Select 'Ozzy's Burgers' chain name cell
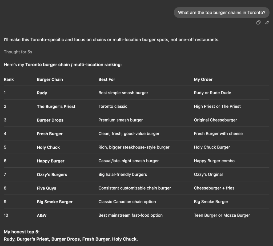The width and height of the screenshot is (273, 246). [52, 175]
